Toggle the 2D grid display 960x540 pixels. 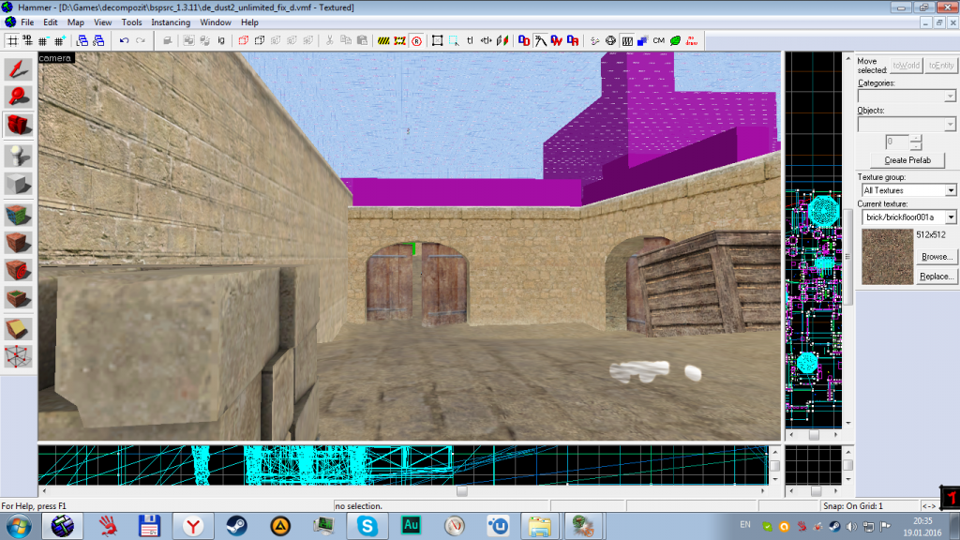13,40
